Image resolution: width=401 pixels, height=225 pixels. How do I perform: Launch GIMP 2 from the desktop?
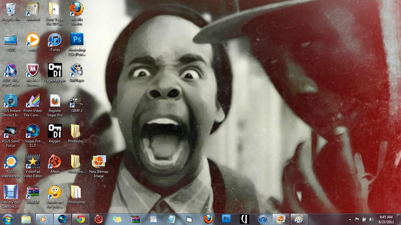click(77, 103)
